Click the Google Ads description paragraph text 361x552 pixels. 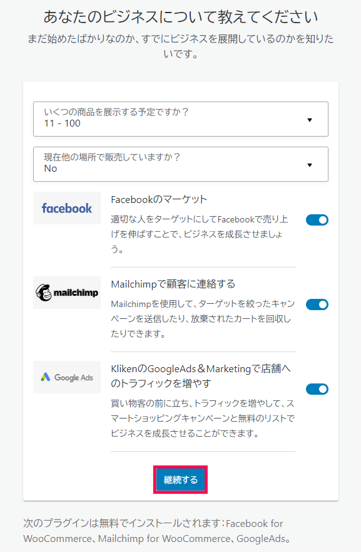(x=203, y=418)
